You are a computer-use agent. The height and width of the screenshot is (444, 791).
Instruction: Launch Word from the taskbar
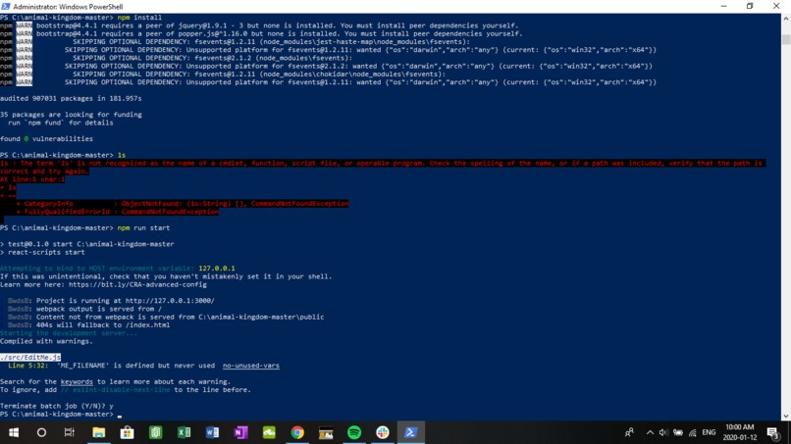pyautogui.click(x=212, y=432)
